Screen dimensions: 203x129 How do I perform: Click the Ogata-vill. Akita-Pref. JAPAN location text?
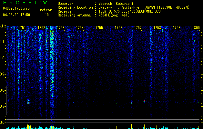pos(144,7)
